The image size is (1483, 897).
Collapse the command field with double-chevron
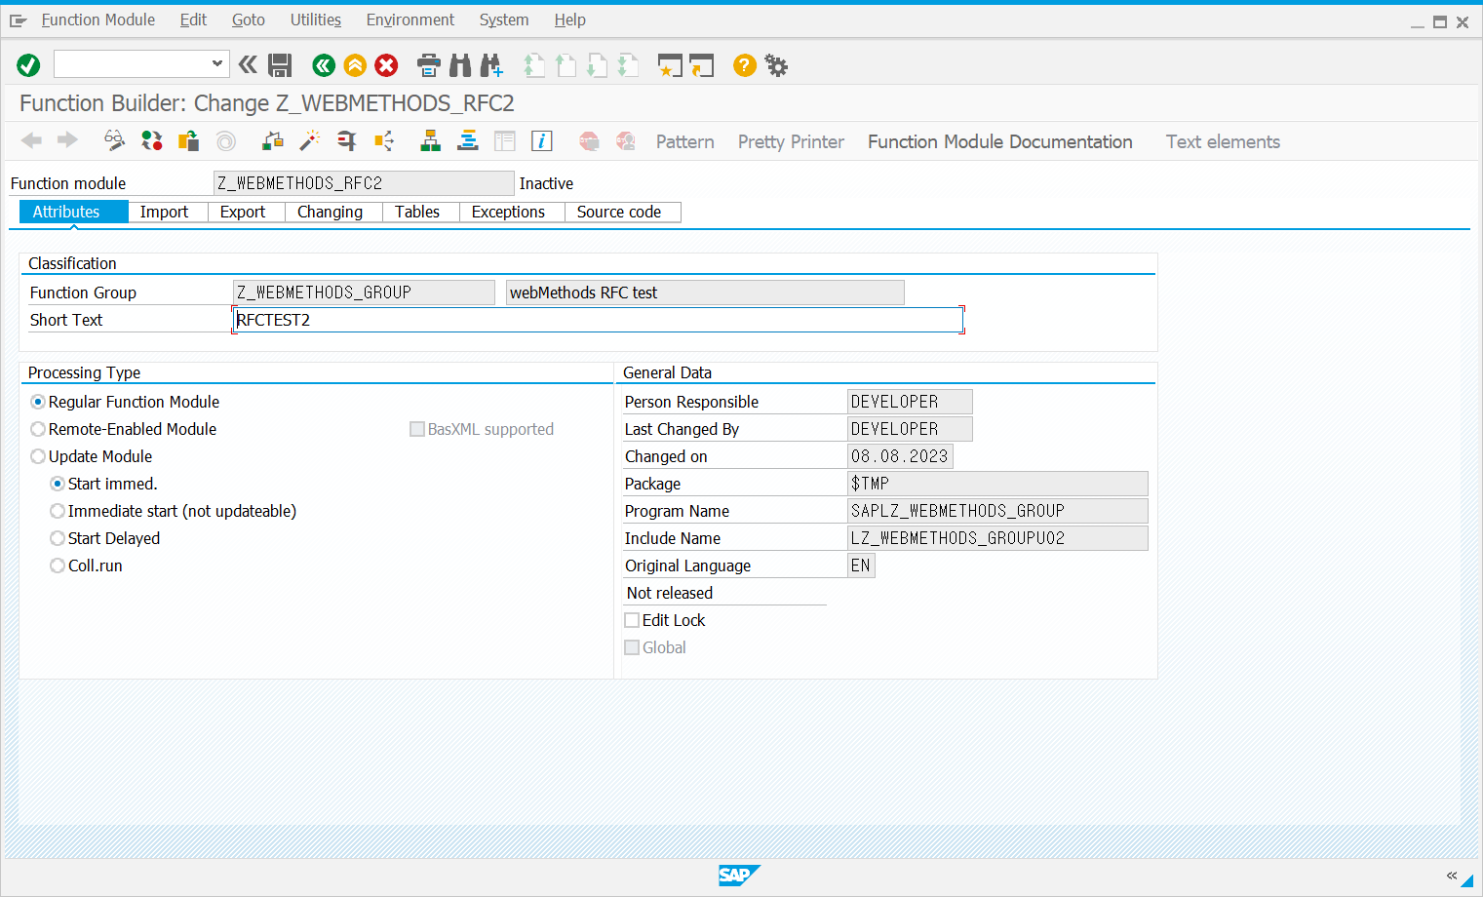tap(248, 65)
